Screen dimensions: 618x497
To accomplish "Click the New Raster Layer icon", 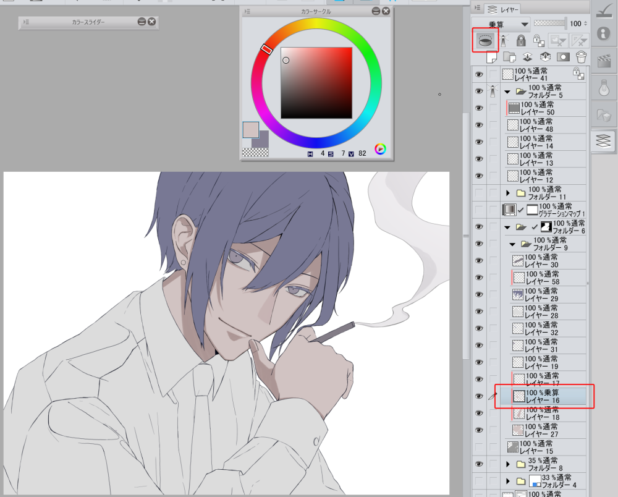I will [491, 57].
